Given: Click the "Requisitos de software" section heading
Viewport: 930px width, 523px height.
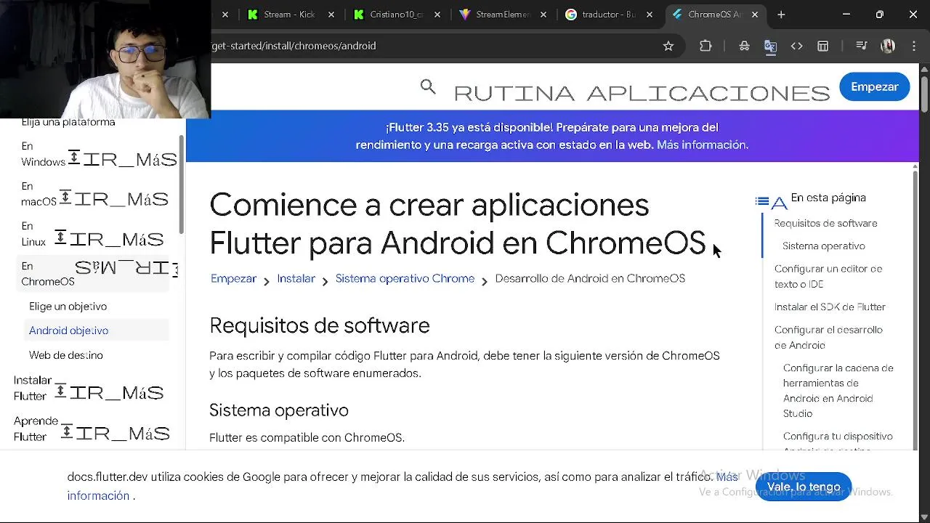Looking at the screenshot, I should click(x=320, y=325).
